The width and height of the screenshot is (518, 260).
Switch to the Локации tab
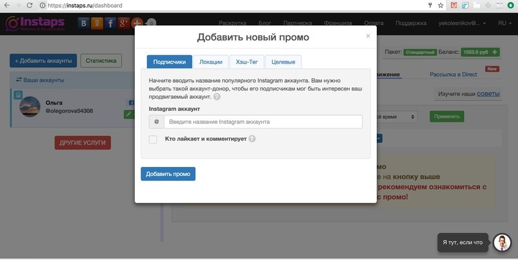[211, 62]
